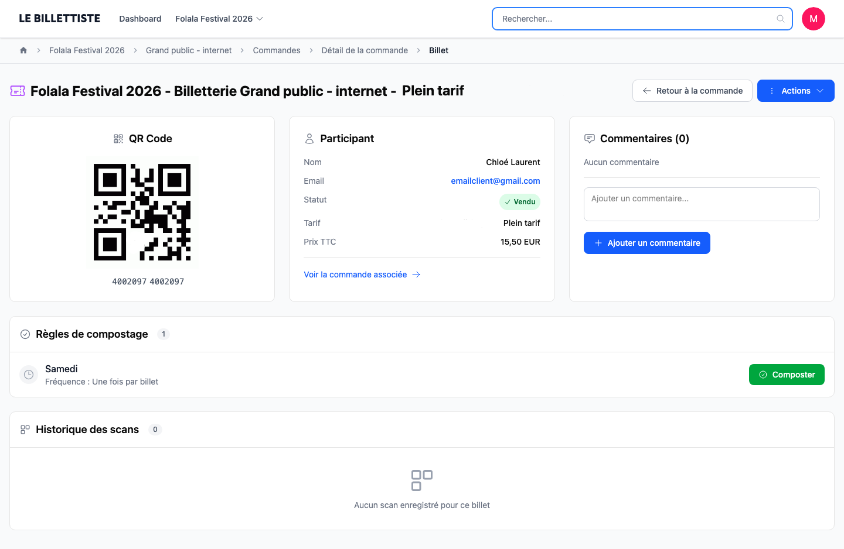The image size is (844, 549).
Task: Open the Folala Festival 2026 breadcrumb
Action: pyautogui.click(x=87, y=50)
